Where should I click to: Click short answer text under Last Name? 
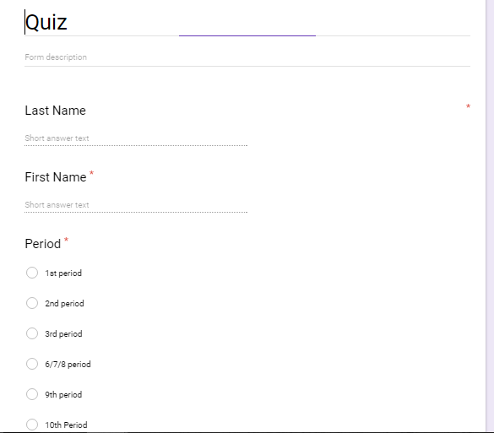pos(136,138)
